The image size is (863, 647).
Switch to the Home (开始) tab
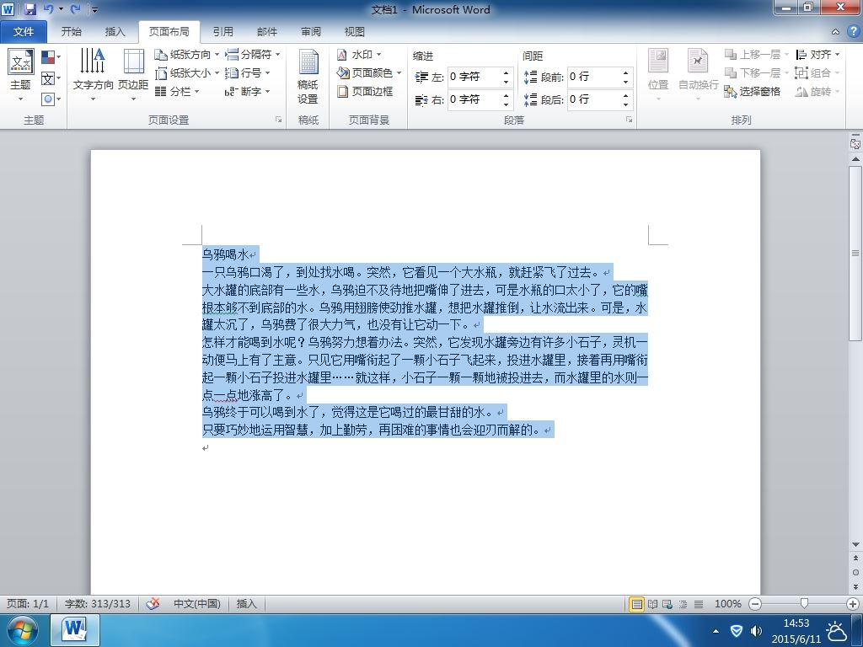coord(71,32)
